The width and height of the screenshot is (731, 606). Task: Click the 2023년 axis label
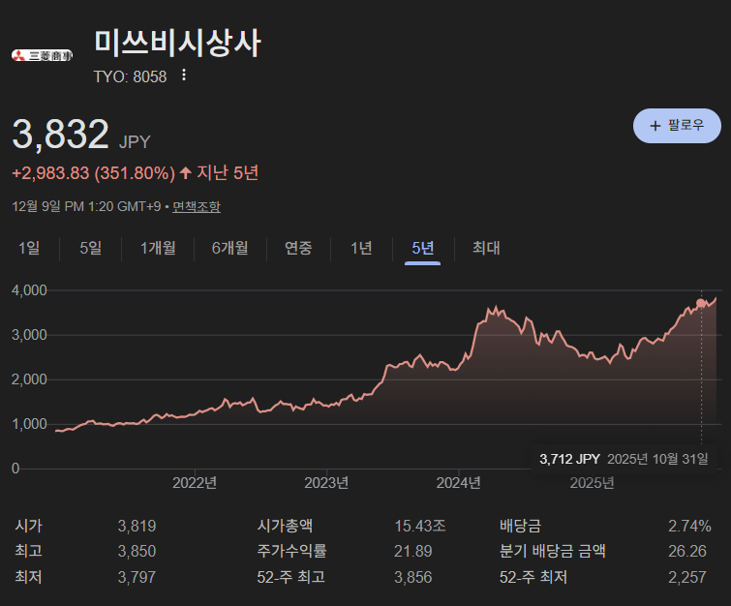point(326,483)
